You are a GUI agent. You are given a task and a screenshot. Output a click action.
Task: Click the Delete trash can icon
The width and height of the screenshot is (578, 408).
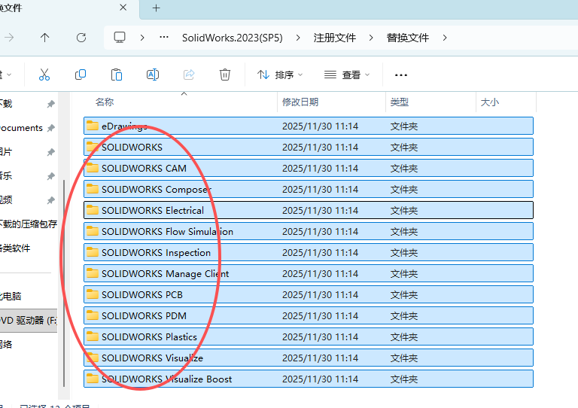(x=225, y=75)
